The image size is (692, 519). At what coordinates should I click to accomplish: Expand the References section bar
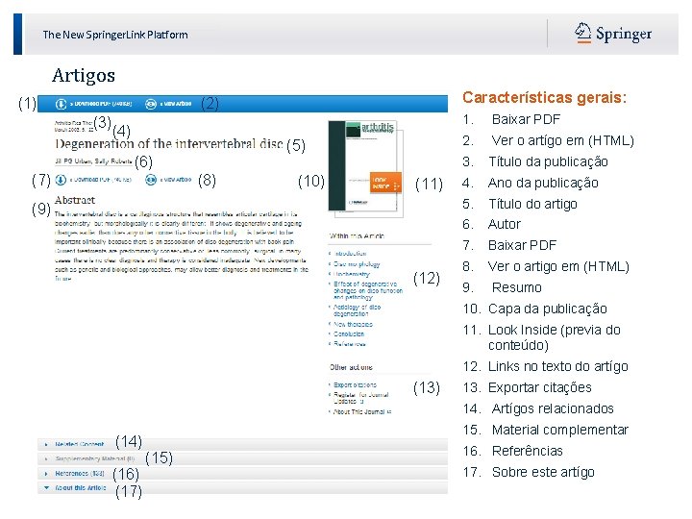[x=243, y=474]
